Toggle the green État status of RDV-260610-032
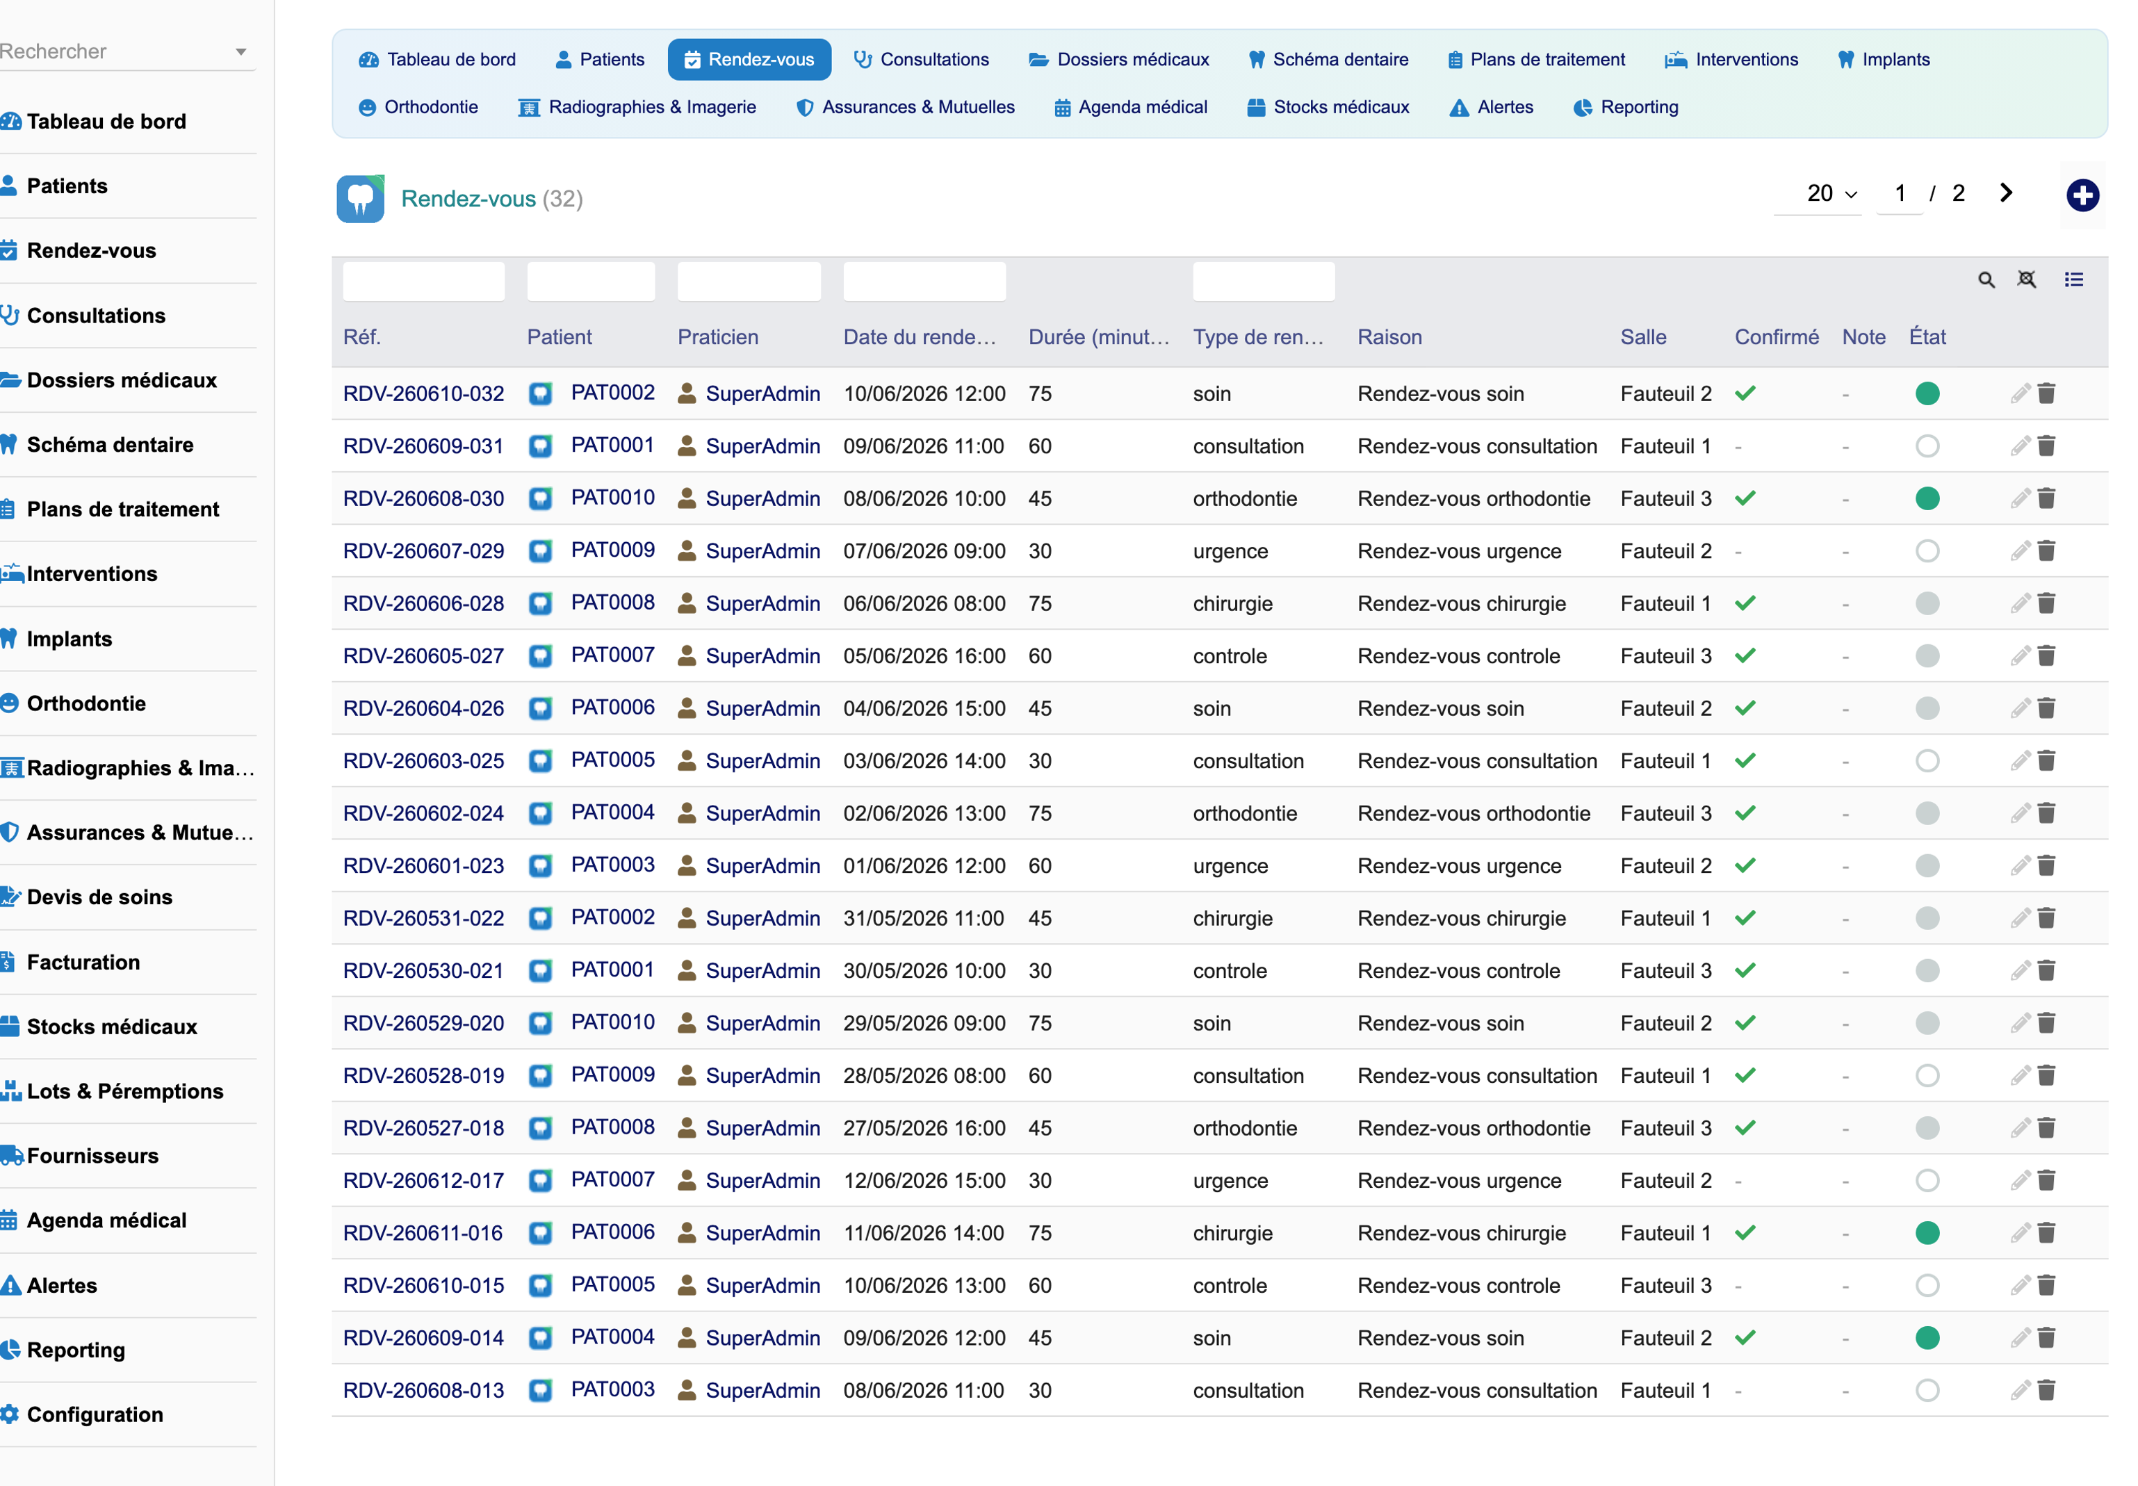Screen dimensions: 2138x1486 click(1927, 393)
